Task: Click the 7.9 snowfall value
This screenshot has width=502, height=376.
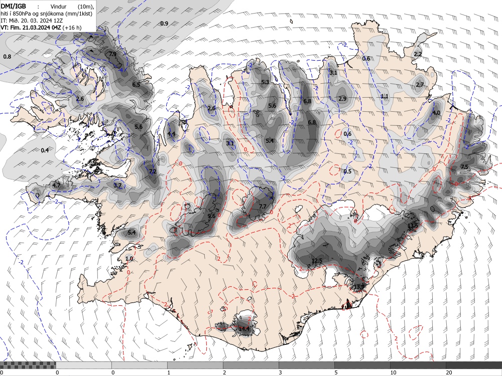Action: click(112, 54)
